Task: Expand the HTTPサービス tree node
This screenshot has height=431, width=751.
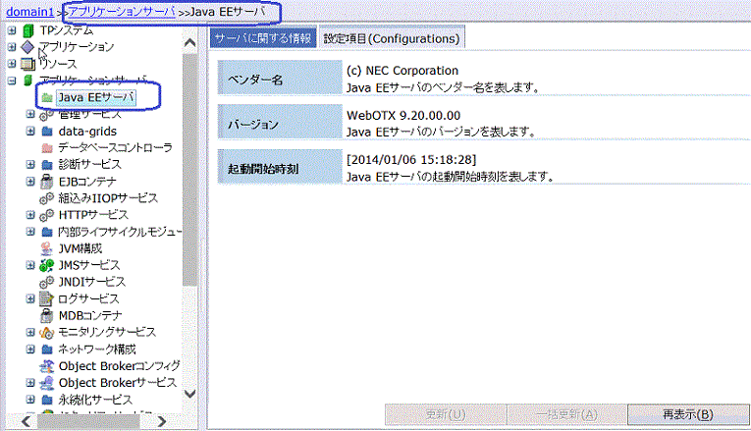Action: tap(31, 215)
